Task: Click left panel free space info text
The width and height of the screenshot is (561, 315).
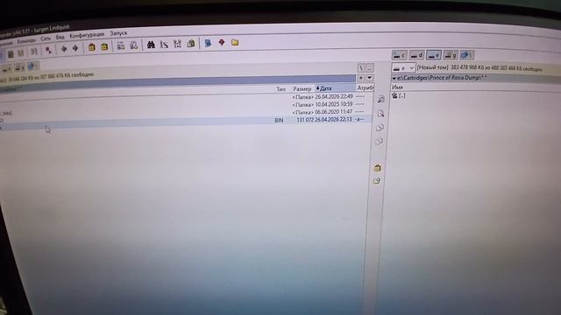Action: (46, 77)
